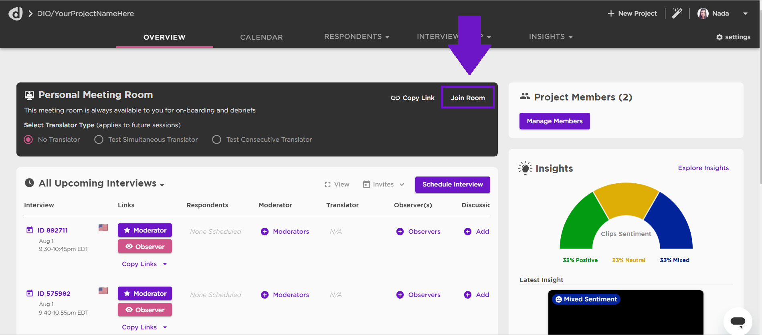The image size is (762, 335).
Task: Join ID 892711 as Moderator
Action: click(145, 230)
